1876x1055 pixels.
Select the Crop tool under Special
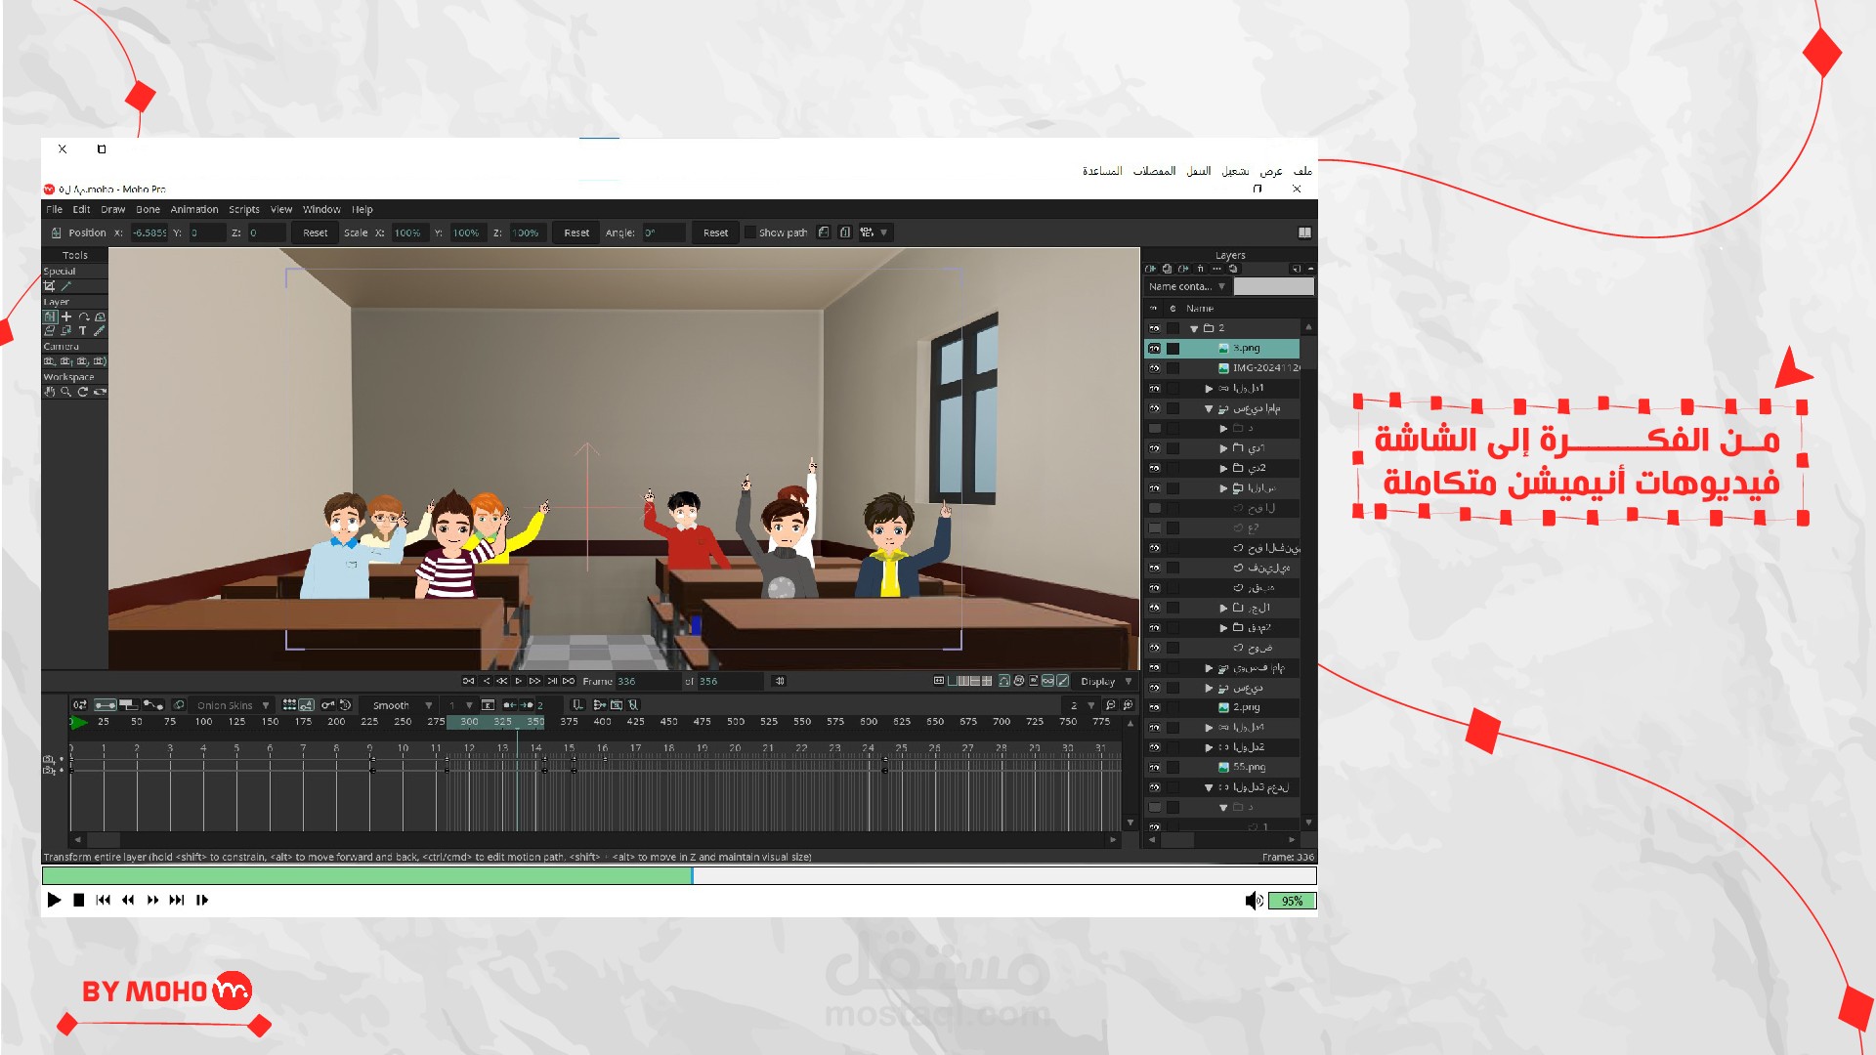click(x=50, y=286)
